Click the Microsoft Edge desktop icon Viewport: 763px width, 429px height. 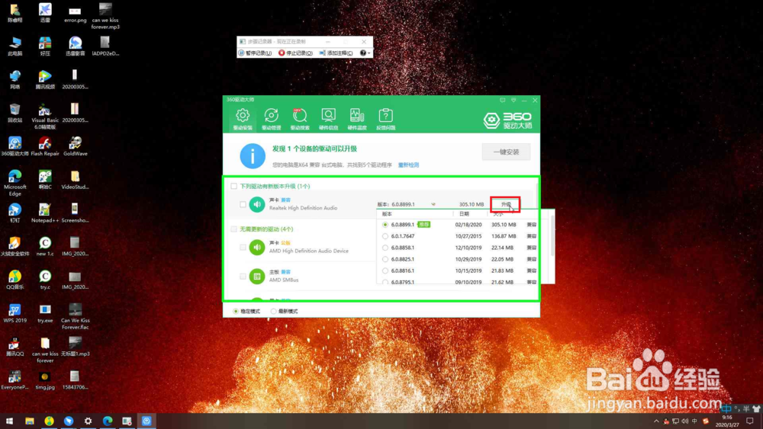pyautogui.click(x=14, y=183)
